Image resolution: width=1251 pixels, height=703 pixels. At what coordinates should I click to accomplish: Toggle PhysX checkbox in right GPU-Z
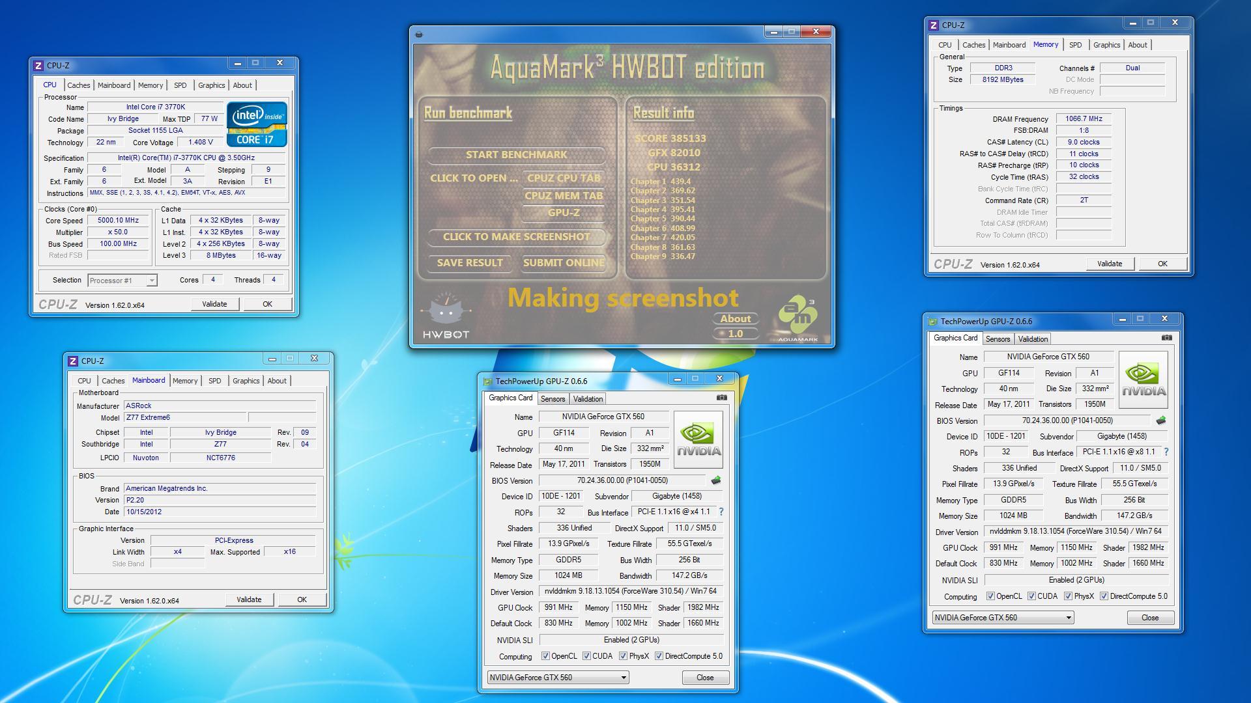1068,596
